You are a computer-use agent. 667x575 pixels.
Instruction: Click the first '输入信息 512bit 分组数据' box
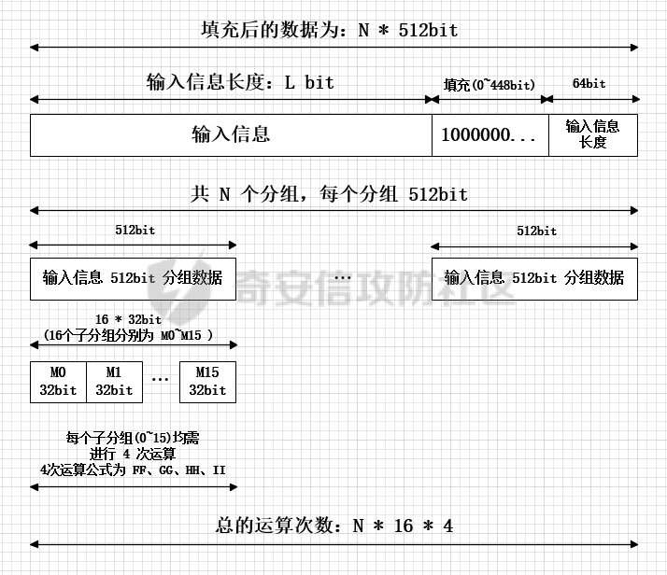click(133, 279)
